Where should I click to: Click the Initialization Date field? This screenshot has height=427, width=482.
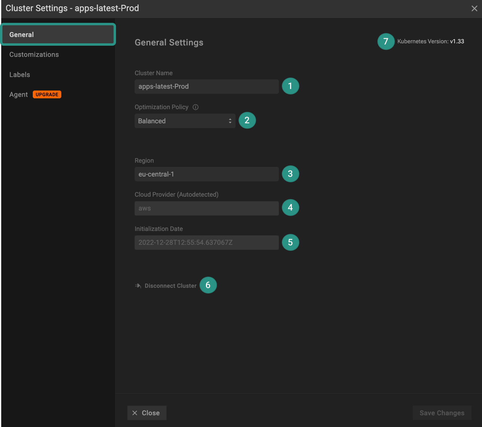[x=206, y=243]
